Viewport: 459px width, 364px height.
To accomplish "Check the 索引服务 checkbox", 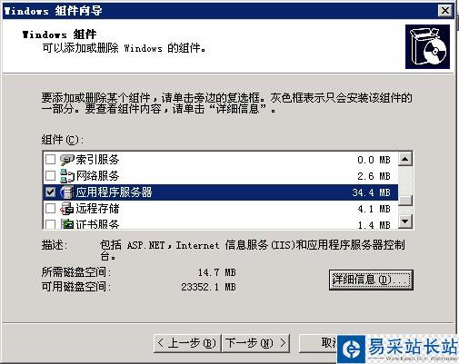I will coord(50,159).
